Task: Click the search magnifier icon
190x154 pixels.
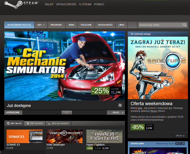Action: coord(185,25)
